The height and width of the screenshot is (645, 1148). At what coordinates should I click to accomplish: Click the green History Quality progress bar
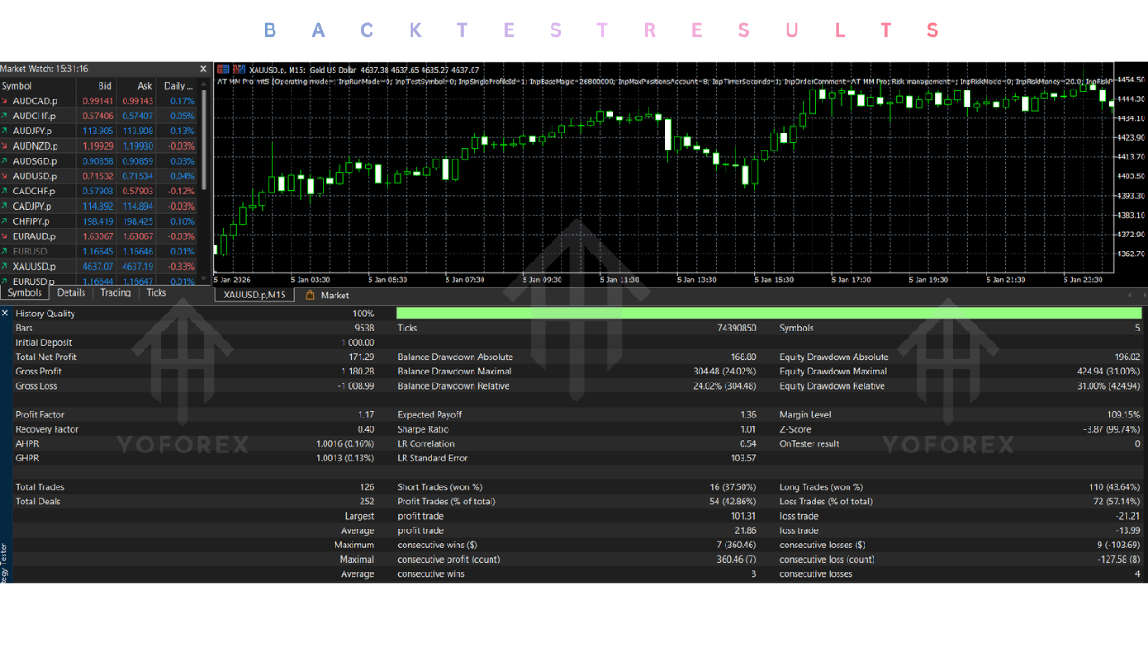click(x=769, y=314)
